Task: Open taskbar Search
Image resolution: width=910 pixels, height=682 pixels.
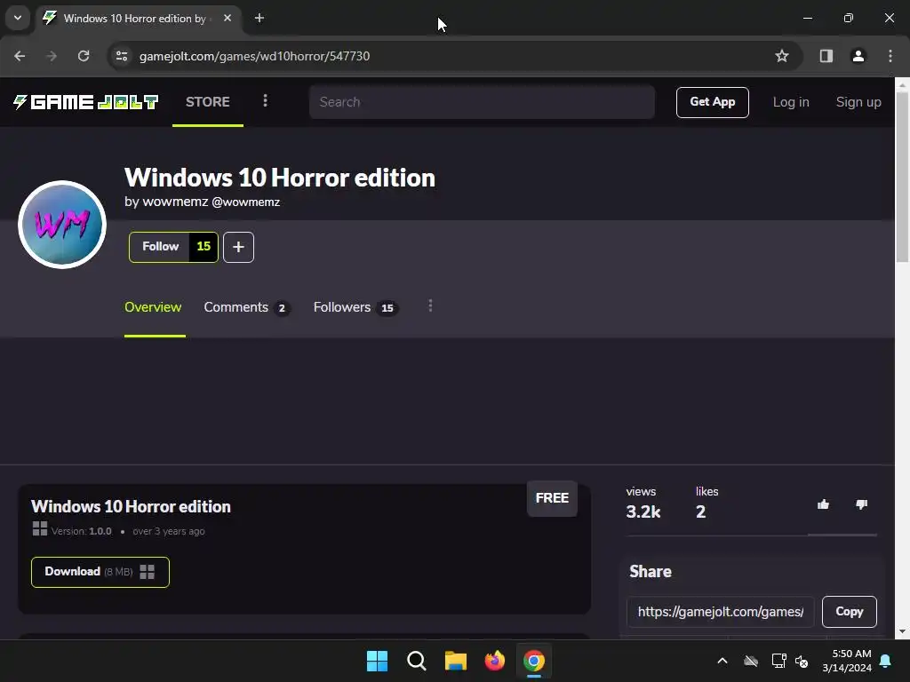Action: [417, 661]
